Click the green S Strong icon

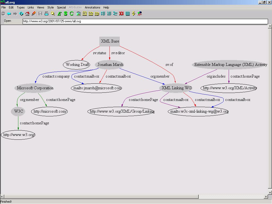[66, 14]
